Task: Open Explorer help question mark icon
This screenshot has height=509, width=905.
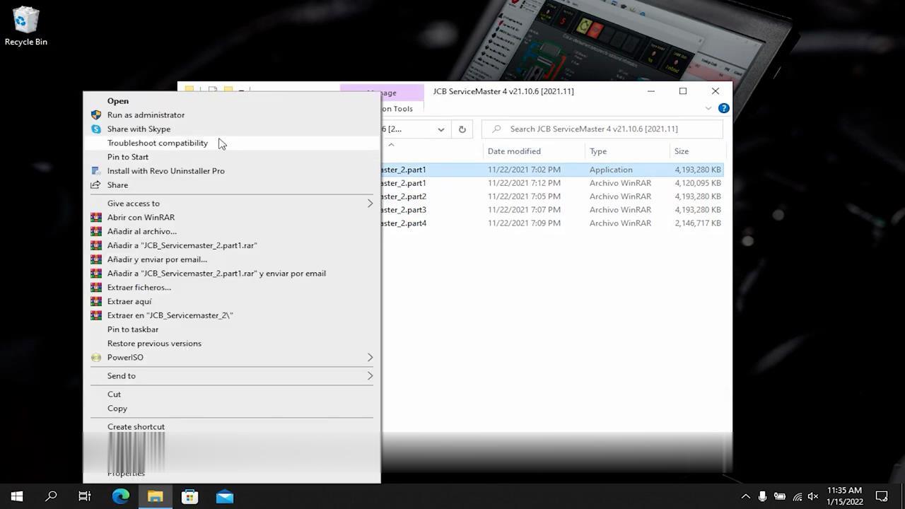Action: coord(723,108)
